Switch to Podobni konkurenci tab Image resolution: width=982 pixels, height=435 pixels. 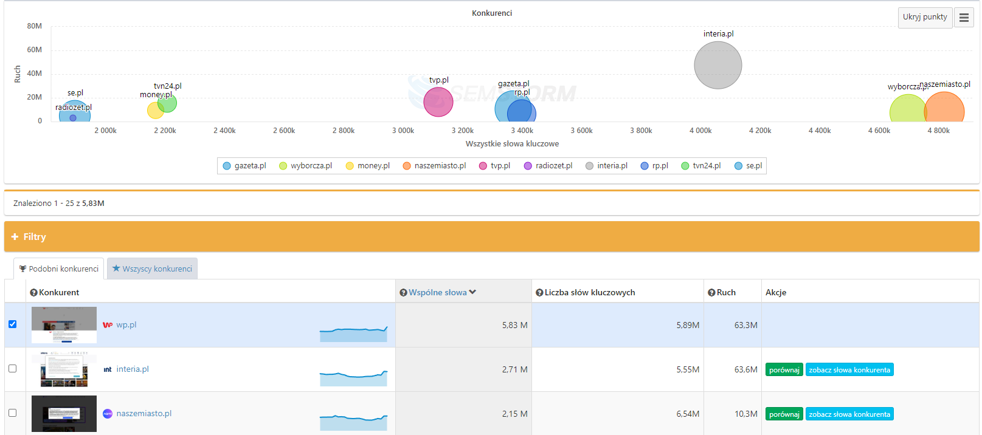click(x=58, y=269)
